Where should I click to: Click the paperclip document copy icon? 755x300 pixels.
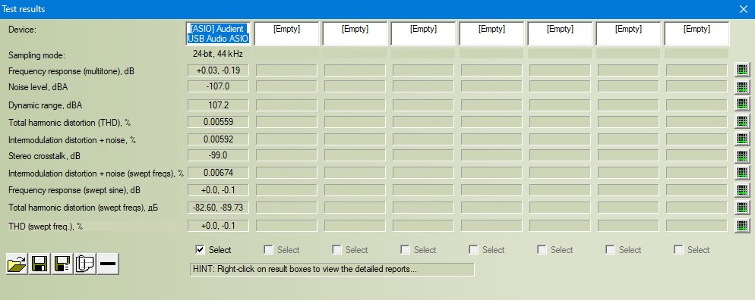[x=85, y=264]
